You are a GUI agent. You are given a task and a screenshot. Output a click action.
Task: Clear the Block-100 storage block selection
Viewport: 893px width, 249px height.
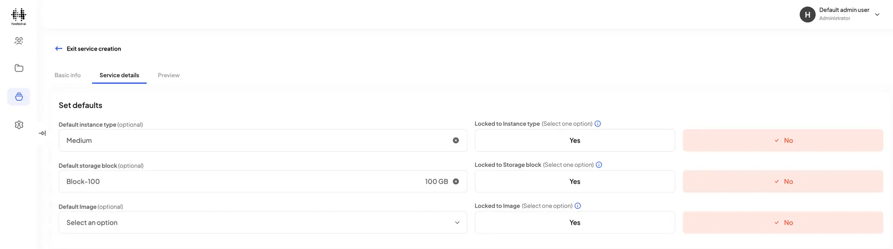[x=456, y=181]
